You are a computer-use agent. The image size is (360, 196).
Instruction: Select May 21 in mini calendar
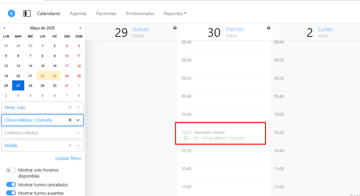point(30,76)
